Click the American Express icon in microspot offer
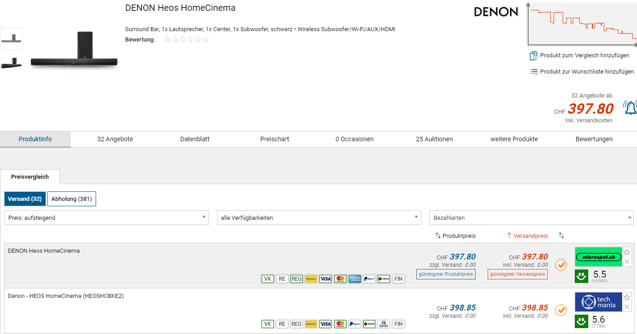Viewport: 637px width, 334px height. pyautogui.click(x=355, y=279)
